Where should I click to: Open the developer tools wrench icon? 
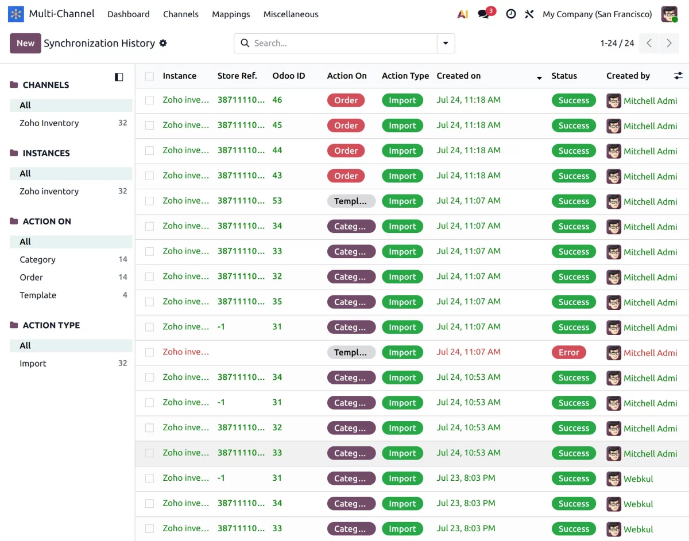coord(529,14)
